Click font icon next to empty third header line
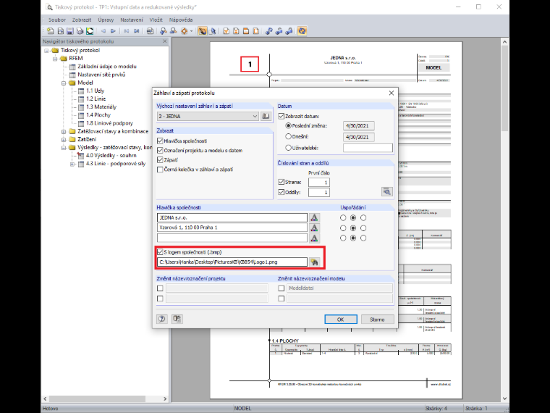550x413 pixels. coord(314,238)
